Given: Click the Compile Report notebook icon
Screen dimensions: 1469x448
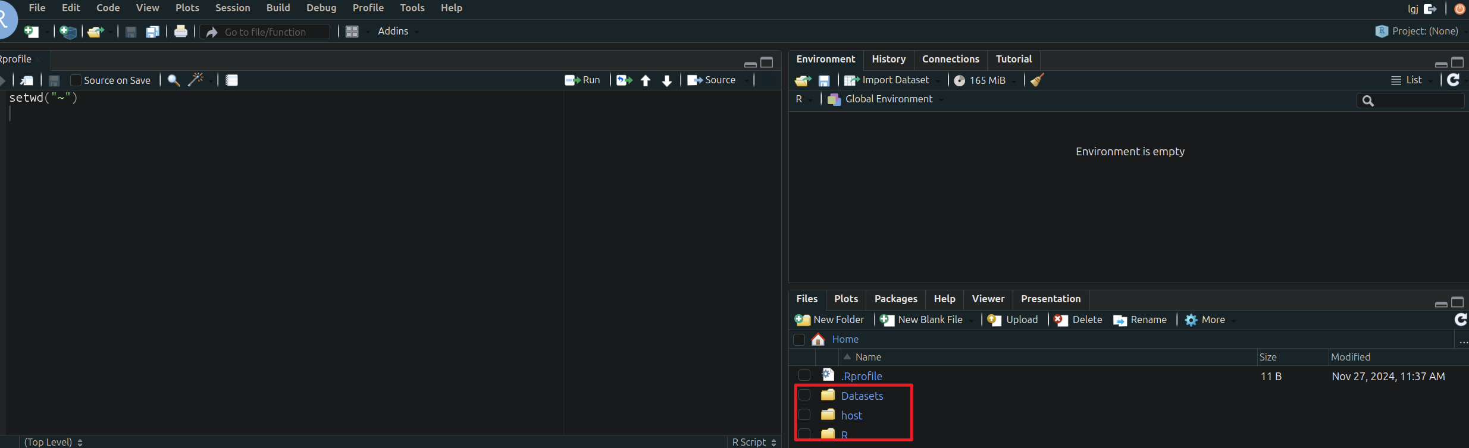Looking at the screenshot, I should 232,80.
